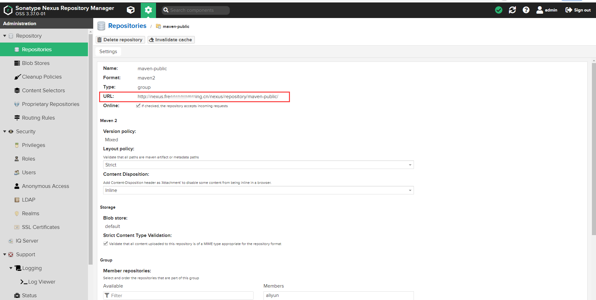Screen dimensions: 596x300
Task: Click Delete repository button
Action: click(x=120, y=40)
